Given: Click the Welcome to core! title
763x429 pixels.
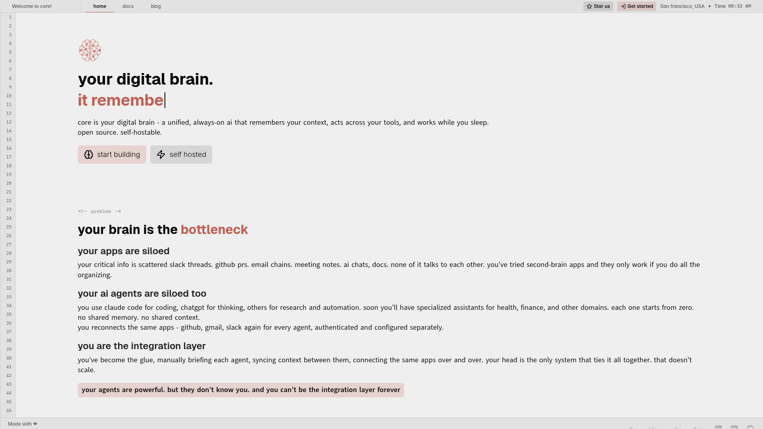Looking at the screenshot, I should pyautogui.click(x=32, y=6).
